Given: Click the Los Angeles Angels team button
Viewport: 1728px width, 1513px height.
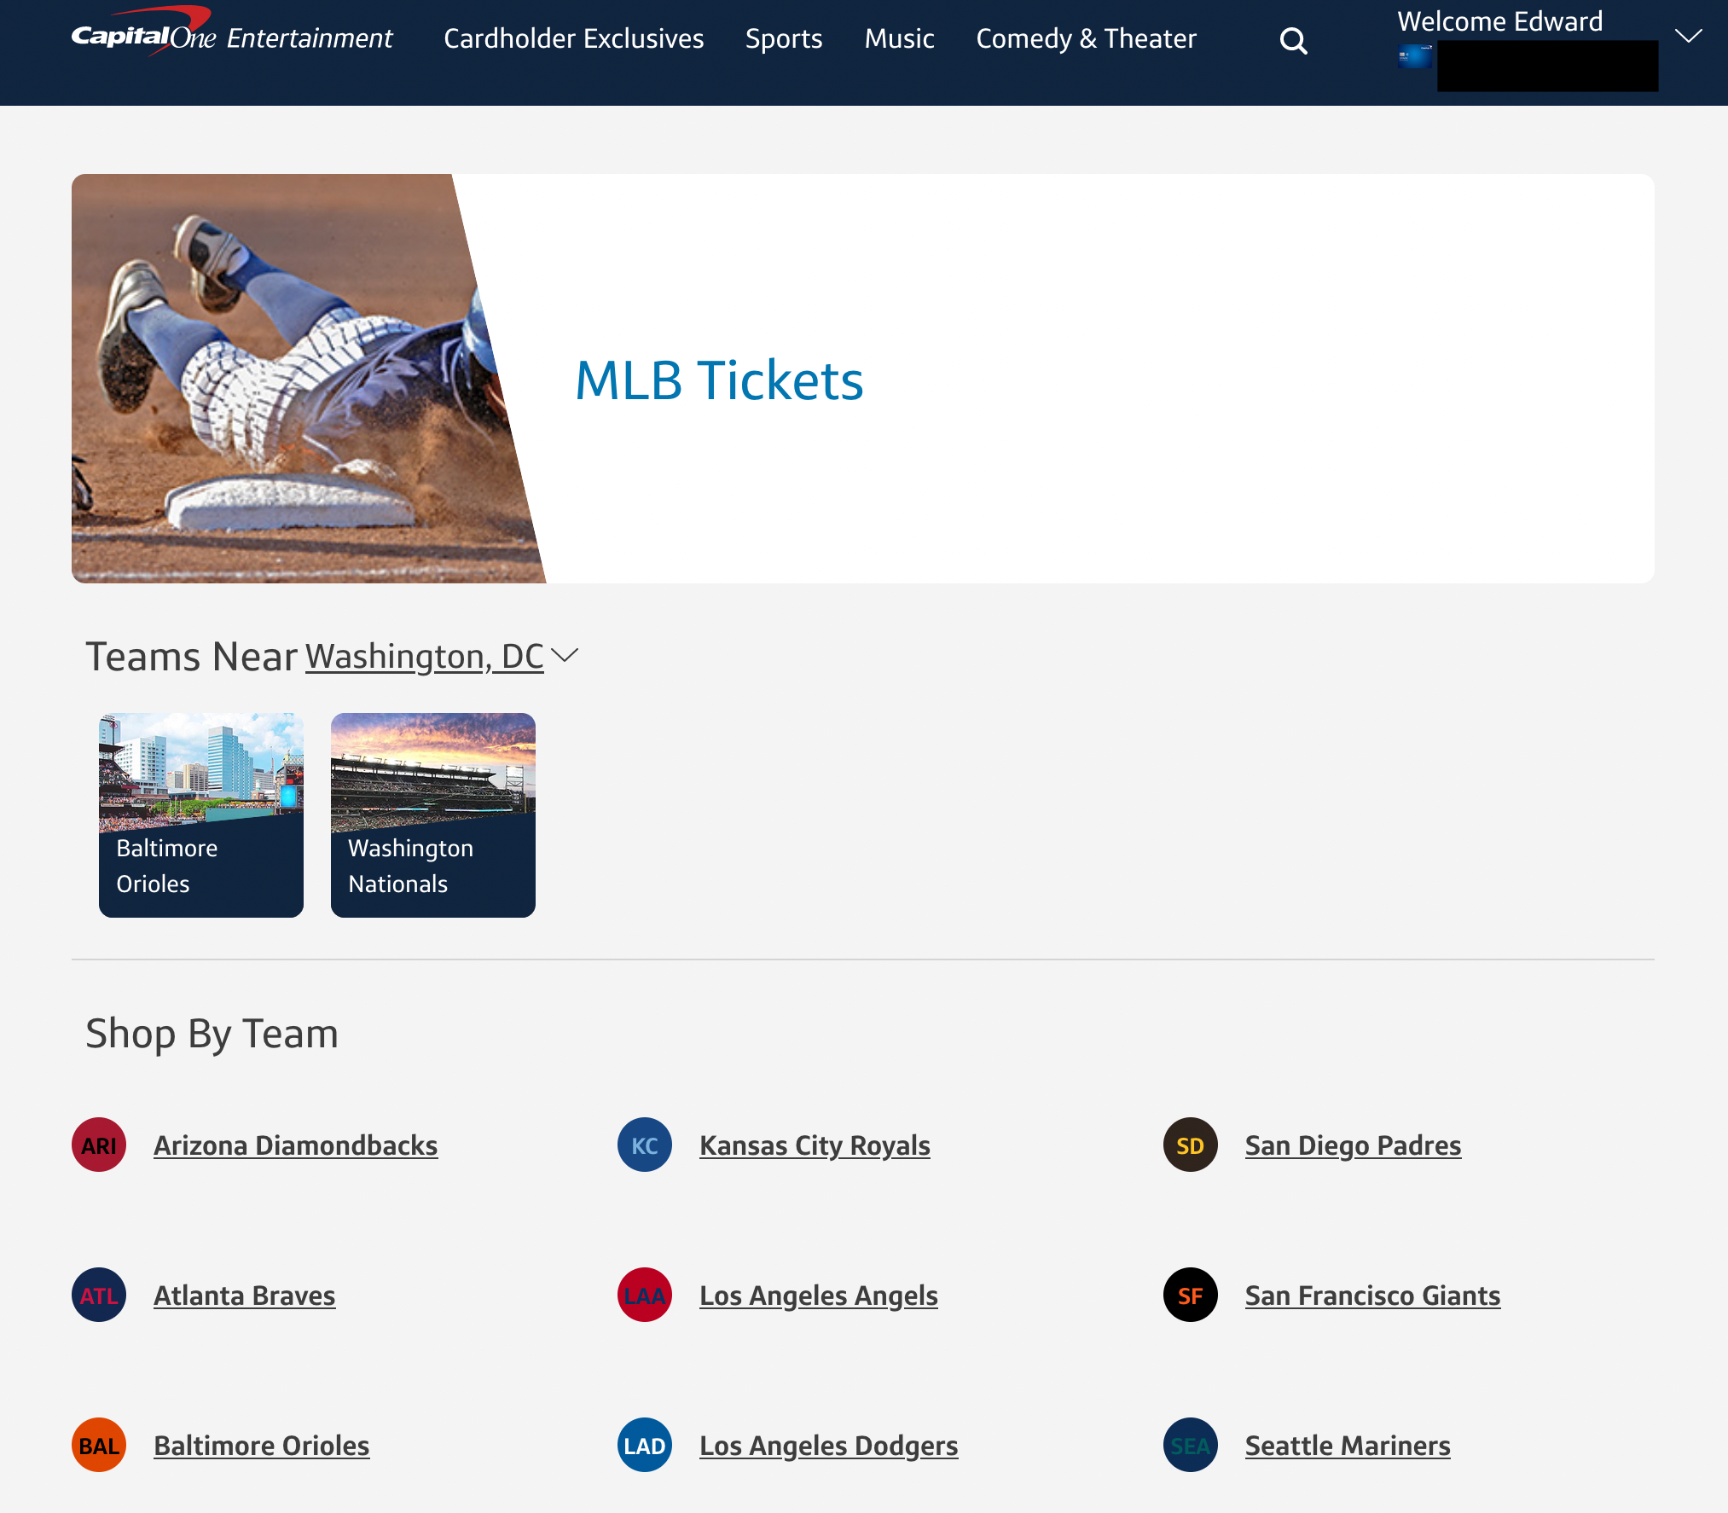Looking at the screenshot, I should click(x=819, y=1294).
